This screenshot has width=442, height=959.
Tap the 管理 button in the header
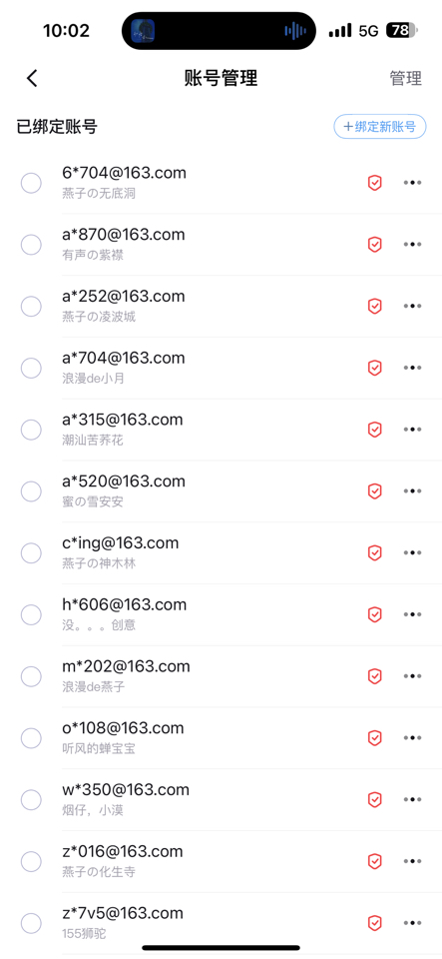click(406, 78)
